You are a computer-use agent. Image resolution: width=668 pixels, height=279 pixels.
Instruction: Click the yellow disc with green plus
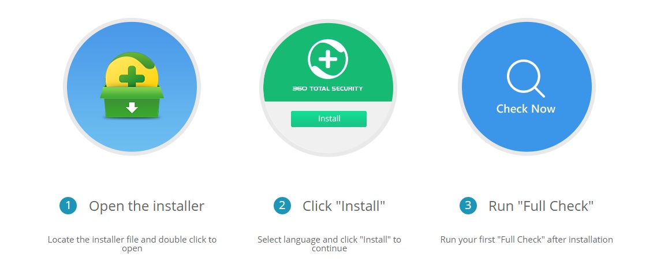pyautogui.click(x=132, y=72)
